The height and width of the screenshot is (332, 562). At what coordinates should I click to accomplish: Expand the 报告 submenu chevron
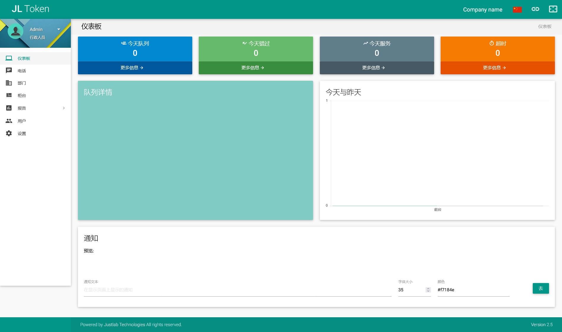pos(64,108)
